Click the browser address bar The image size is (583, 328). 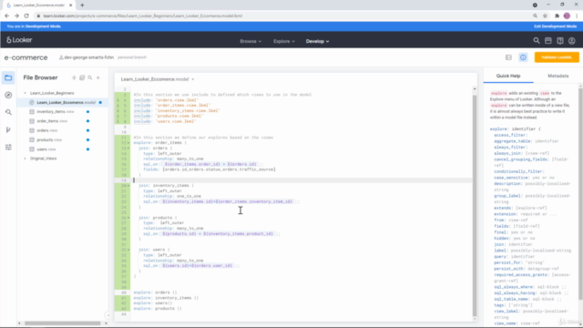282,15
